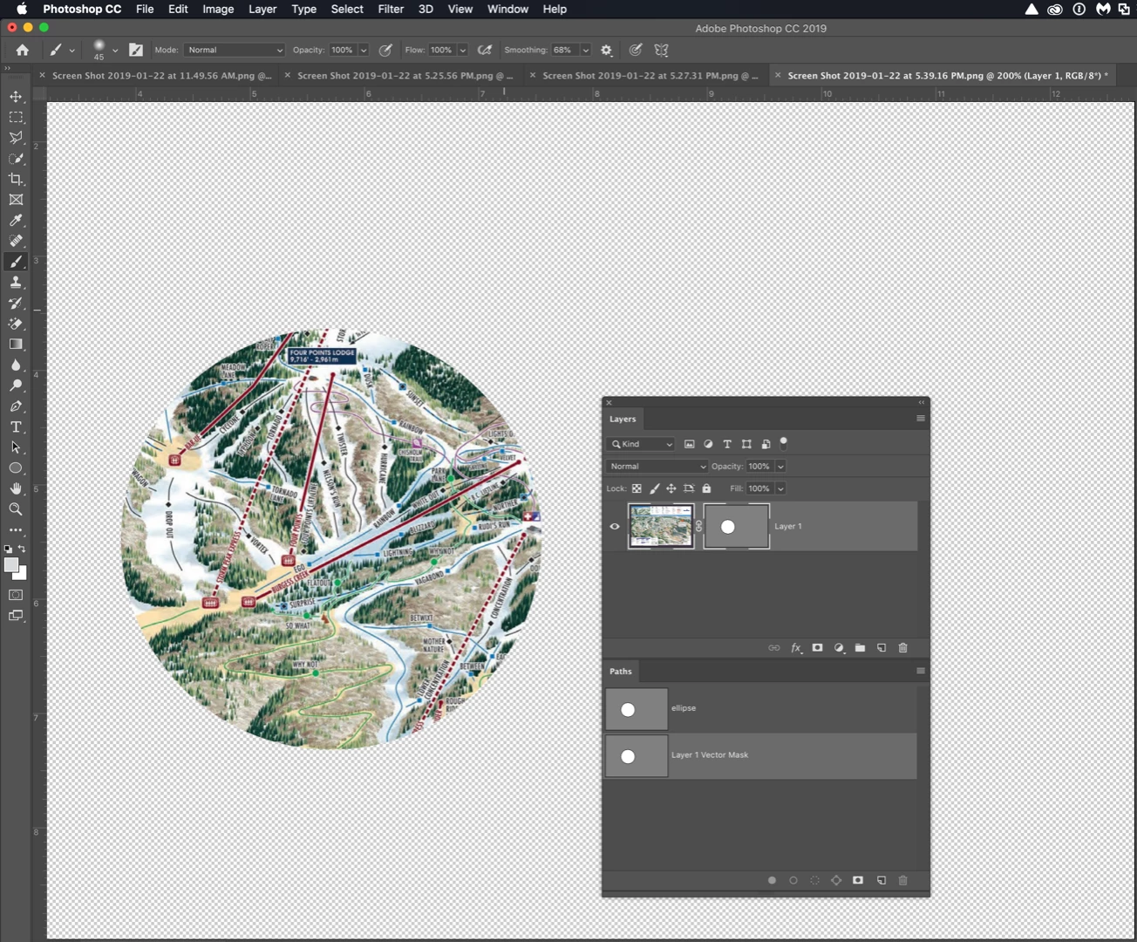Toggle airbrush-style build-up effects

click(x=485, y=51)
